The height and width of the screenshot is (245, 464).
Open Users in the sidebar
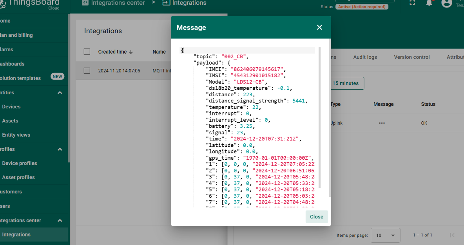[x=34, y=206]
